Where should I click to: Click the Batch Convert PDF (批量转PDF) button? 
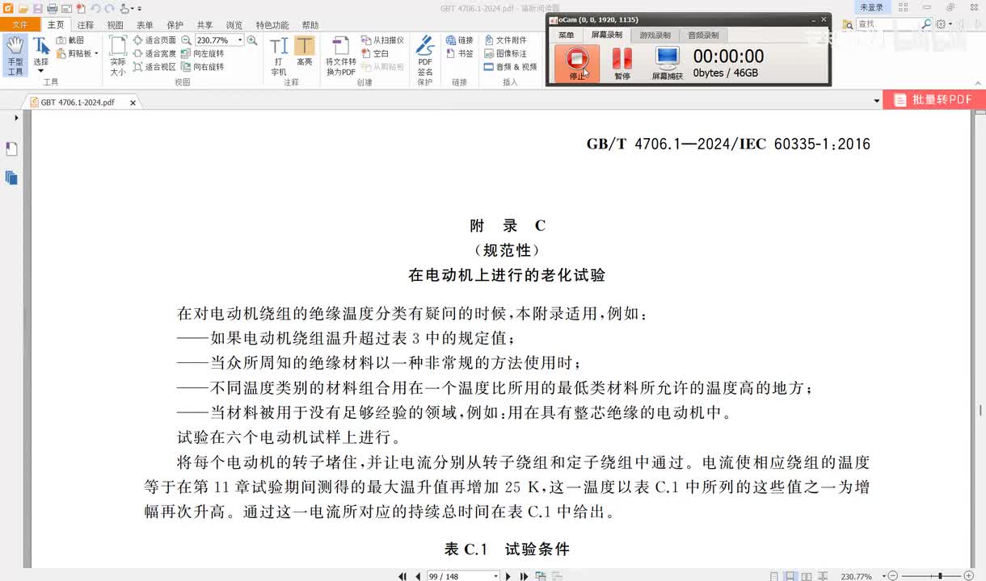934,100
